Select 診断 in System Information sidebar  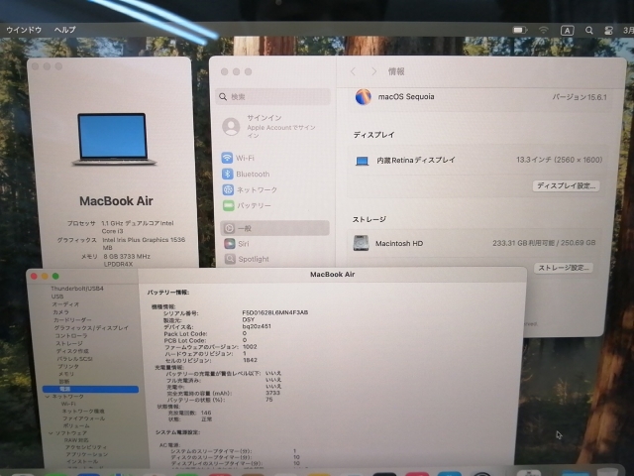[x=64, y=381]
